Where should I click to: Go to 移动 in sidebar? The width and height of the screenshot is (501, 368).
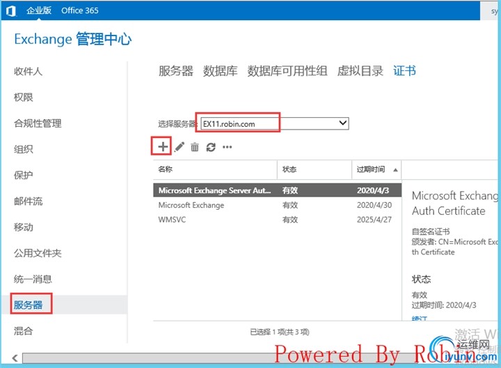[x=24, y=227]
